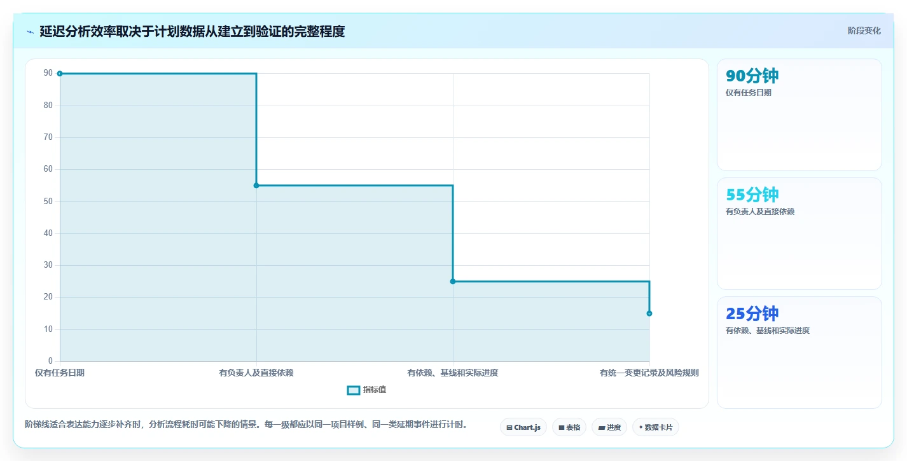Select the Chart.js pill button

coord(523,427)
